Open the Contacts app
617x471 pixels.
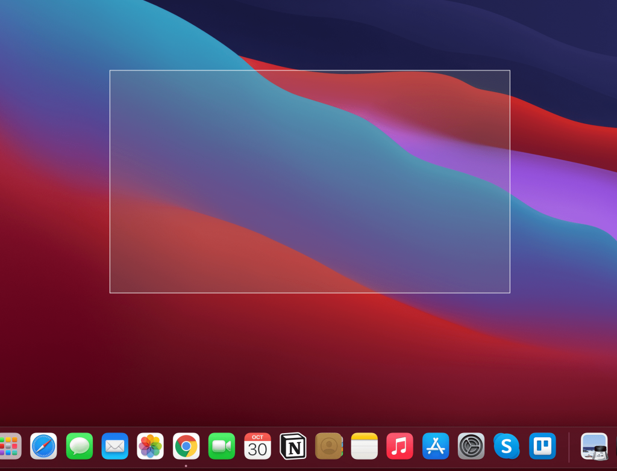328,446
